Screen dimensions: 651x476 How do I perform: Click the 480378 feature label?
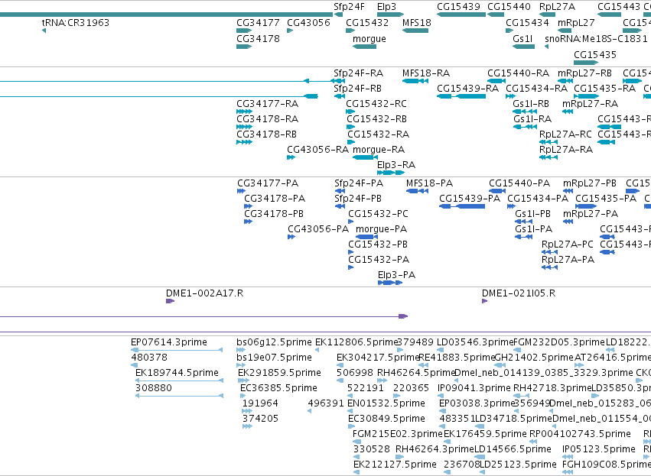point(149,358)
